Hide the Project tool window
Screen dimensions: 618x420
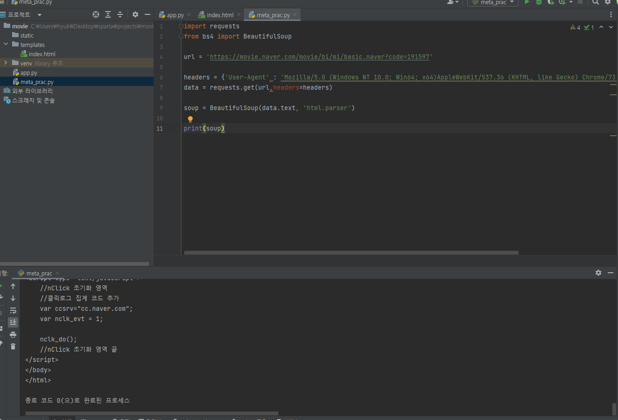[148, 14]
